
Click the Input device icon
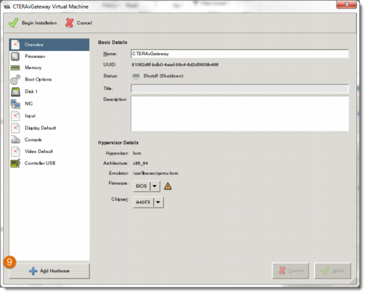tap(15, 116)
